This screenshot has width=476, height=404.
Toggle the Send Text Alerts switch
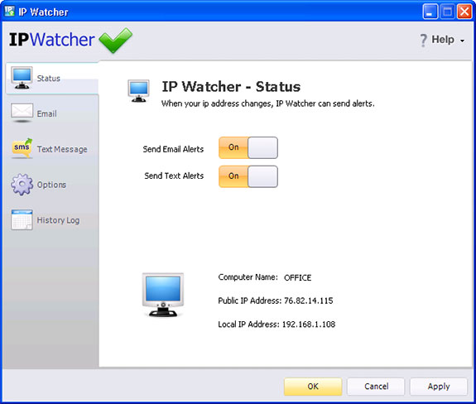[x=248, y=176]
